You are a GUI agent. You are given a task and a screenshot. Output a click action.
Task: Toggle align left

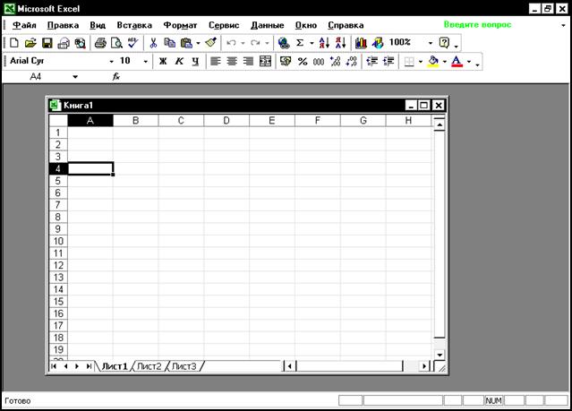tap(215, 61)
